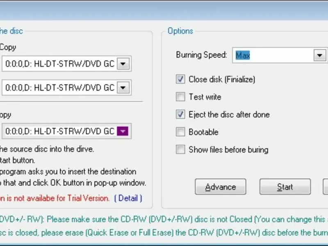Click the Start button

pyautogui.click(x=285, y=187)
